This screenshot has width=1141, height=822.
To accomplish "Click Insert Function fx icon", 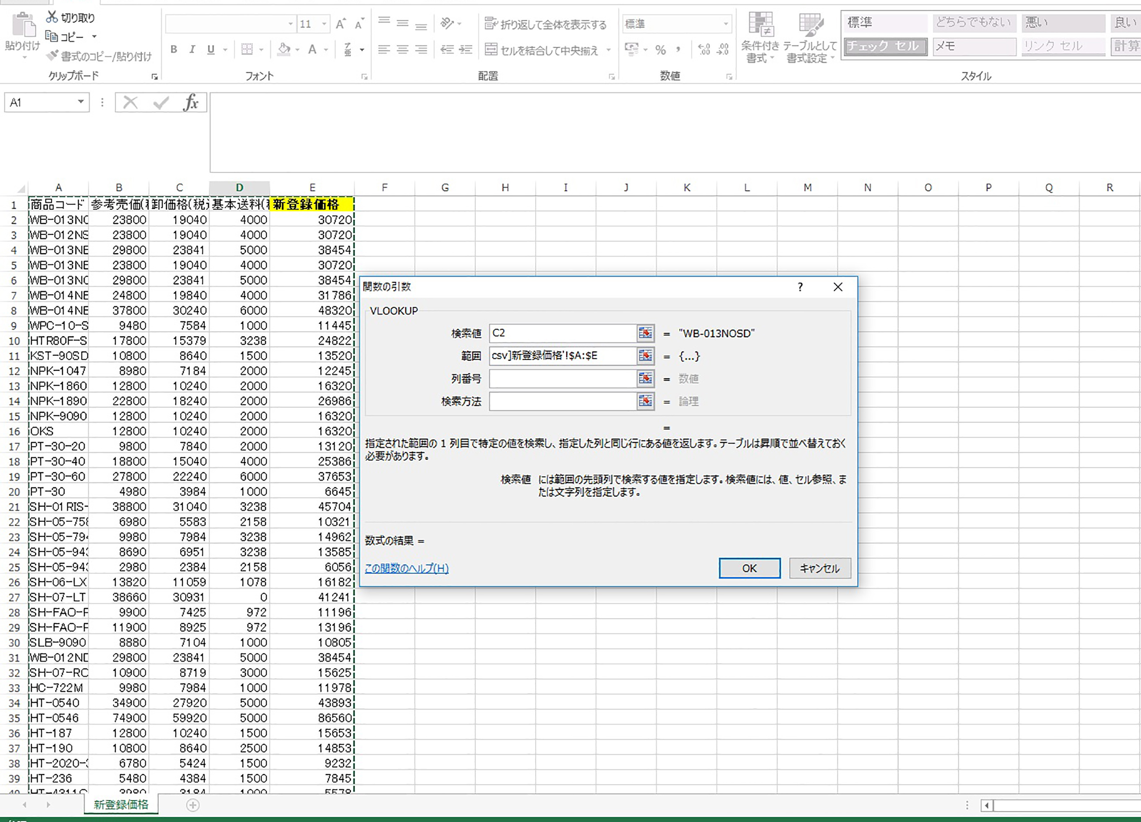I will click(191, 103).
